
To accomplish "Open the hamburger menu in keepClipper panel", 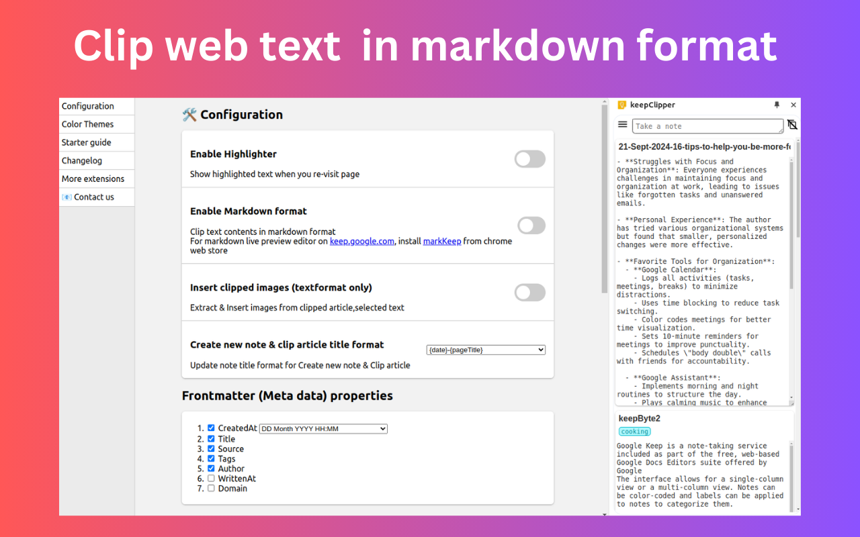I will (622, 124).
